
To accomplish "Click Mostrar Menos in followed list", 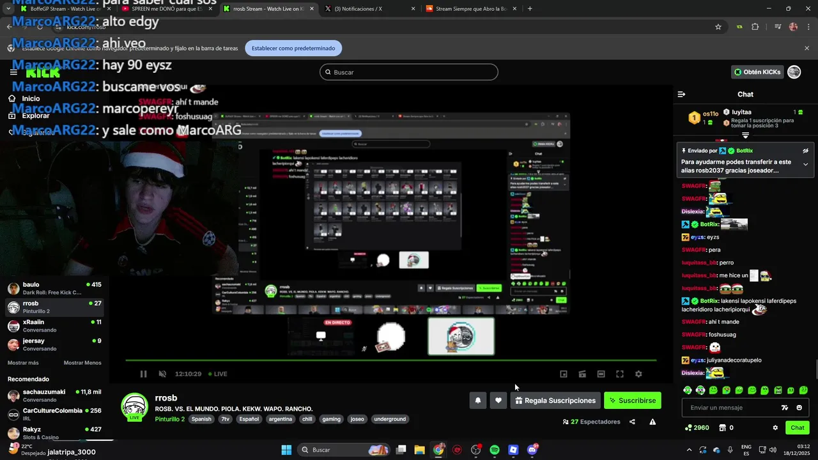I will 82,363.
